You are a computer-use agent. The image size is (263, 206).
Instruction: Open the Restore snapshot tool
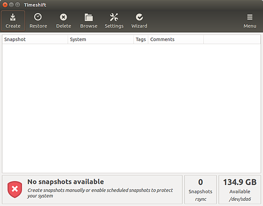coord(38,21)
